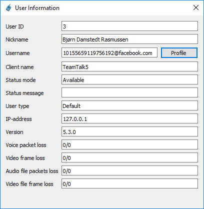
Task: Click the User Information window title text
Action: coord(37,8)
